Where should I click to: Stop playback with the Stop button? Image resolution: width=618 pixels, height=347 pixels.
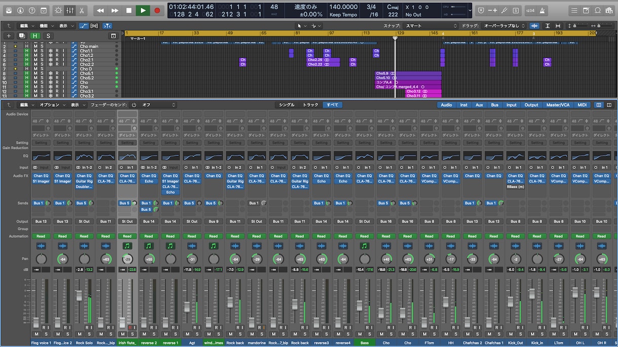point(129,10)
